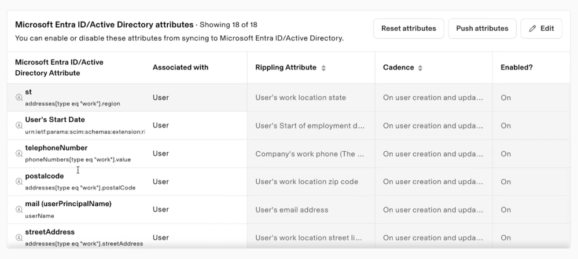
Task: Click the On status in the telephoneNumber row
Action: (506, 154)
